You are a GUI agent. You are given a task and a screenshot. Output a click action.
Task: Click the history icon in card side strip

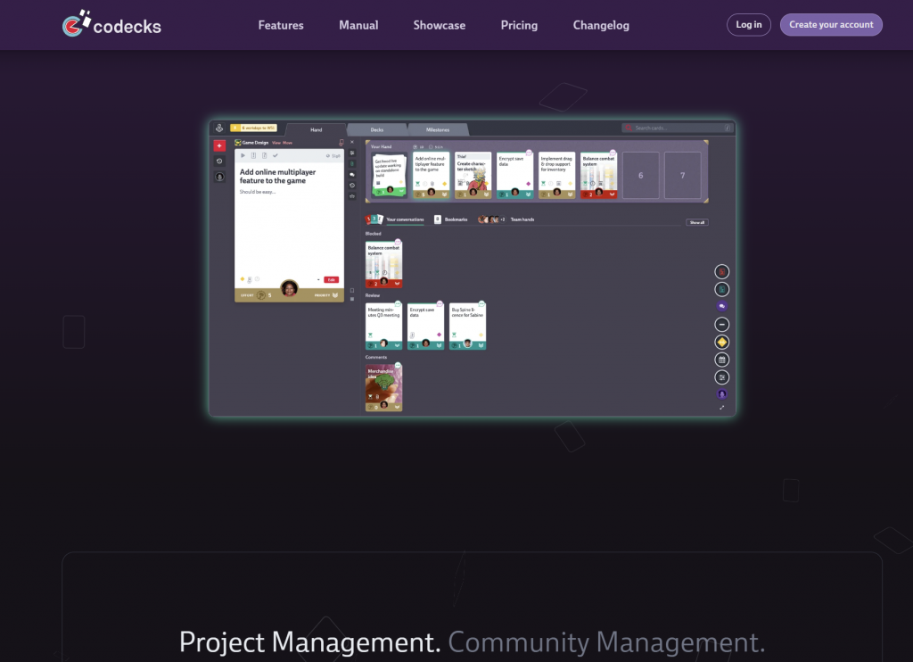351,186
